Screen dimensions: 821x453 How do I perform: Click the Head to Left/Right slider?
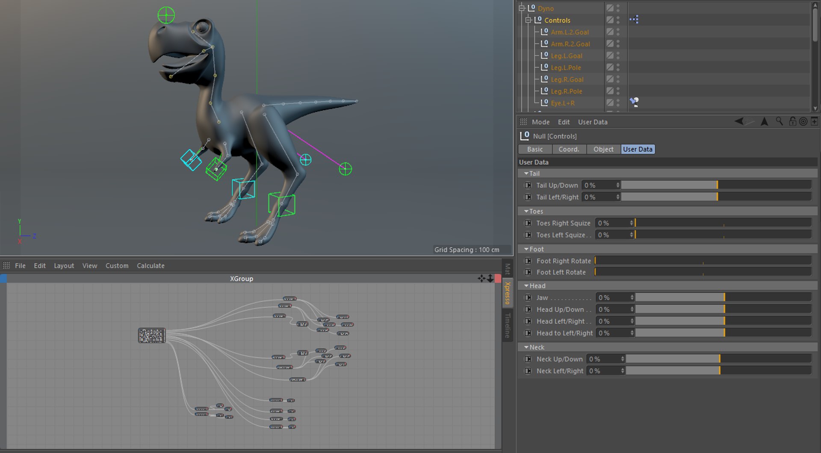point(723,333)
